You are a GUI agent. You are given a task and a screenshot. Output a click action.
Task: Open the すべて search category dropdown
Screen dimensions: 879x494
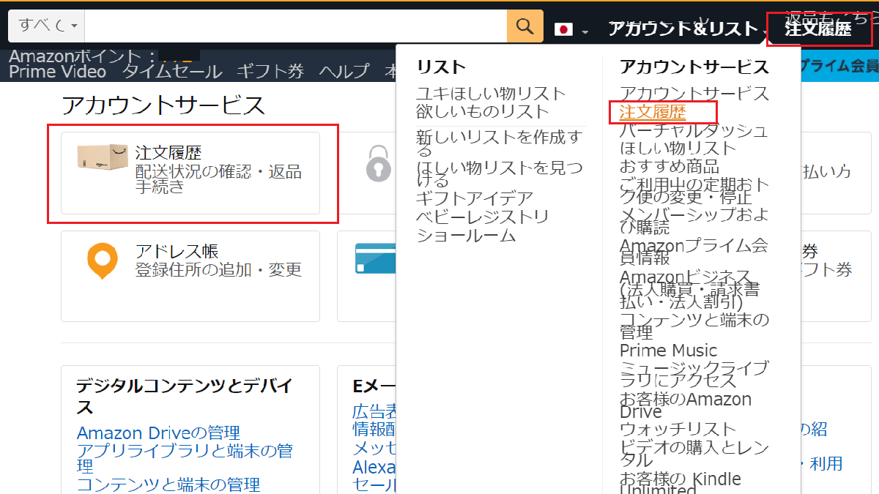(x=47, y=26)
